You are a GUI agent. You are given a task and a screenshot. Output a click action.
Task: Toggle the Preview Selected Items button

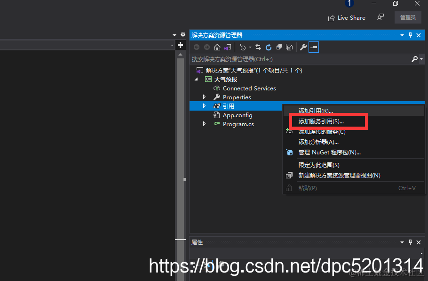tap(314, 47)
